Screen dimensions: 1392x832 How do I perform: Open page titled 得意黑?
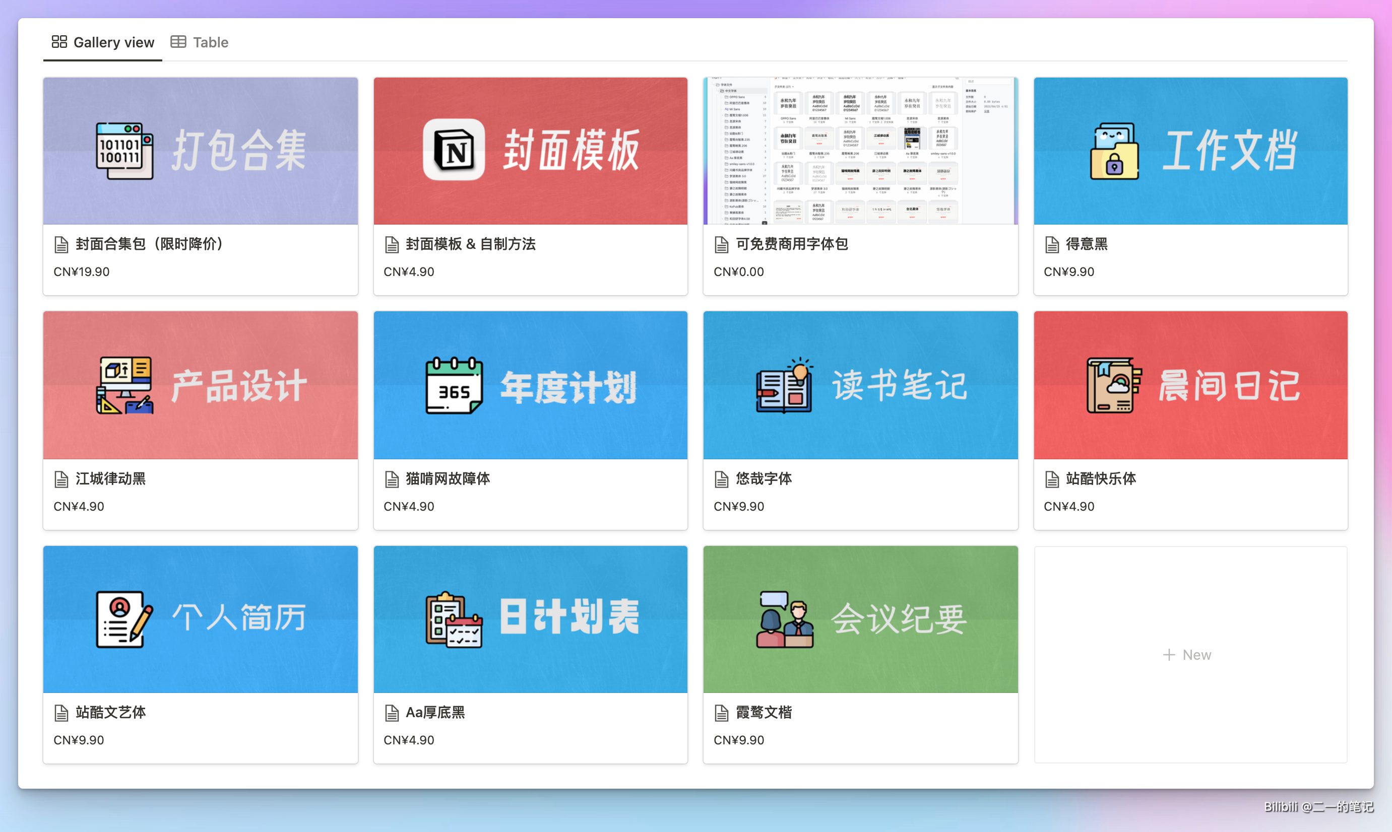click(1087, 244)
